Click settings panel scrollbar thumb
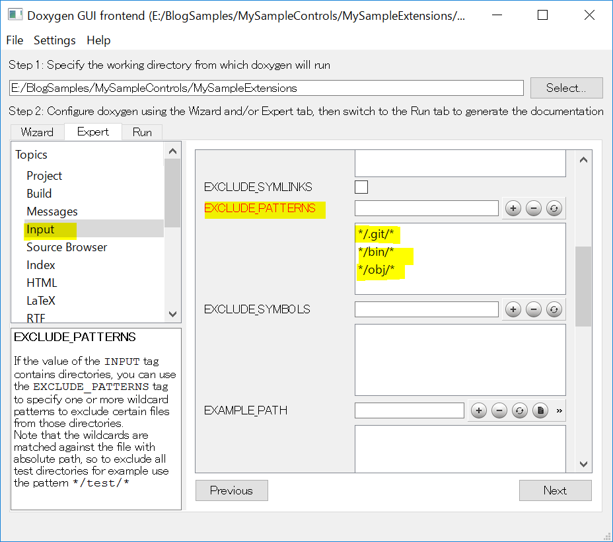The height and width of the screenshot is (542, 613). click(x=583, y=286)
